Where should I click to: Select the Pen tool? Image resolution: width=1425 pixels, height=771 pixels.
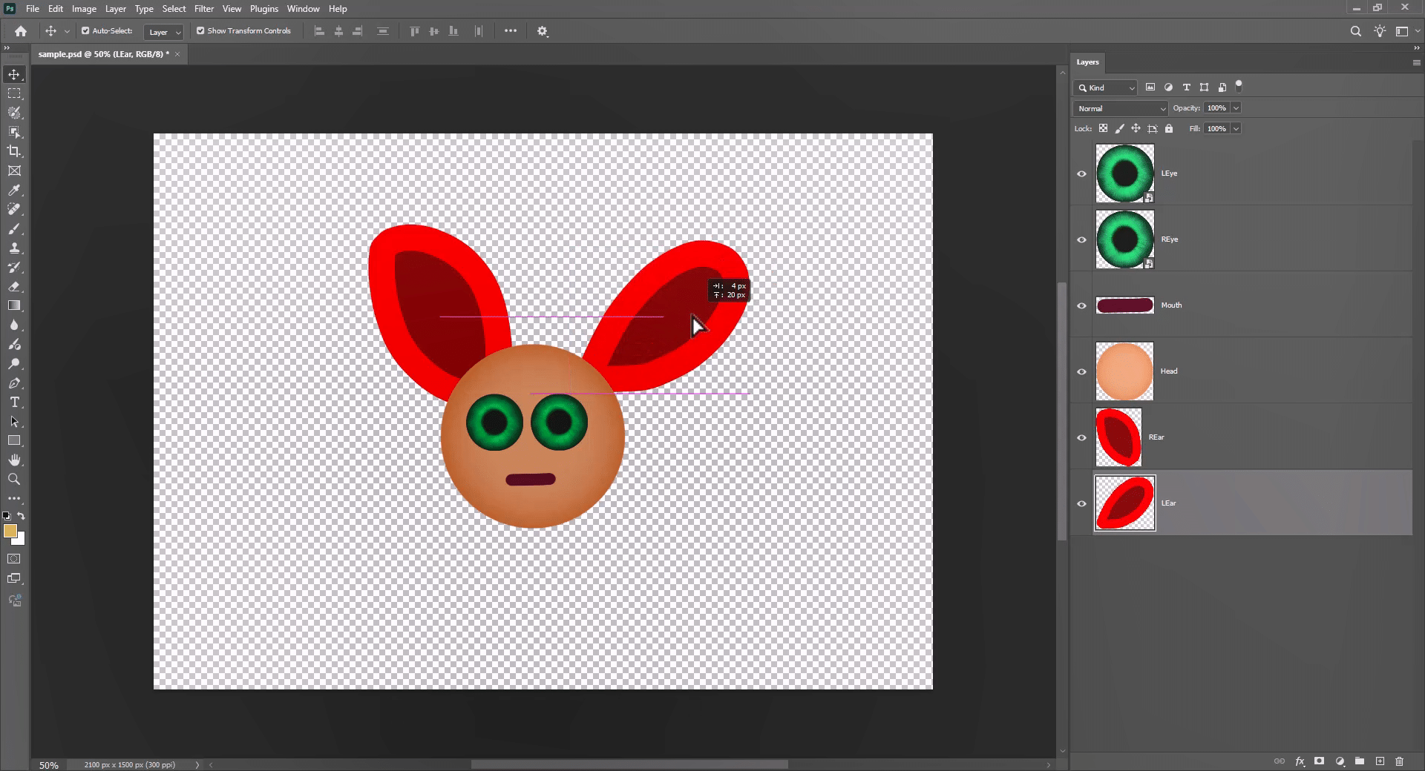[x=14, y=383]
